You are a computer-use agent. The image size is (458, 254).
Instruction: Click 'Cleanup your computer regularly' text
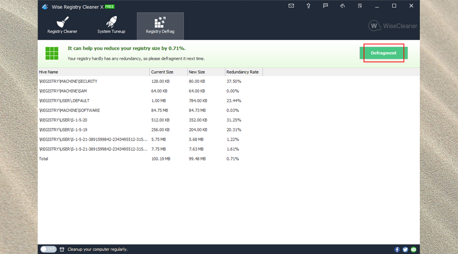98,249
